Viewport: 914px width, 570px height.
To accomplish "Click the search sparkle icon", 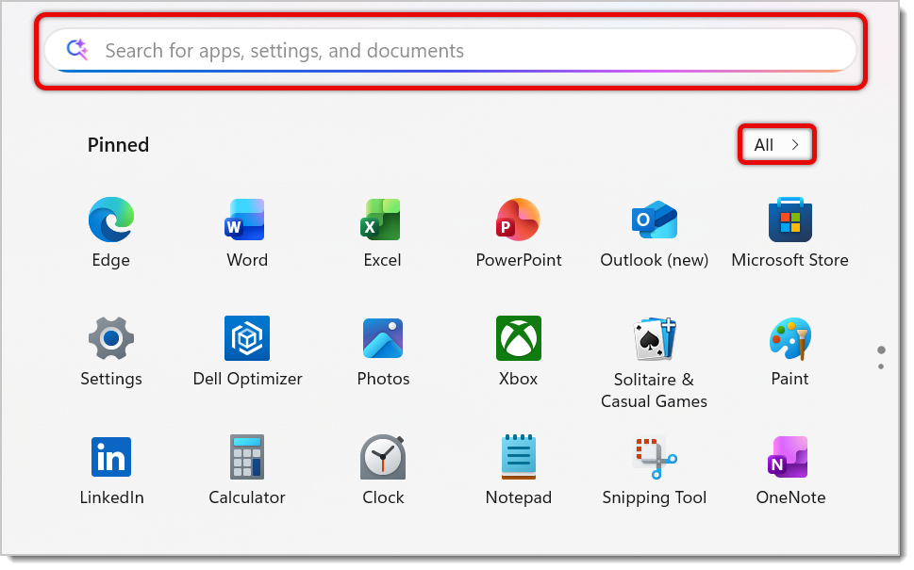I will tap(77, 50).
